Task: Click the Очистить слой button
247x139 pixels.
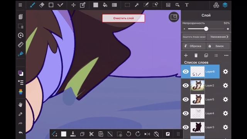Action: [x=123, y=18]
